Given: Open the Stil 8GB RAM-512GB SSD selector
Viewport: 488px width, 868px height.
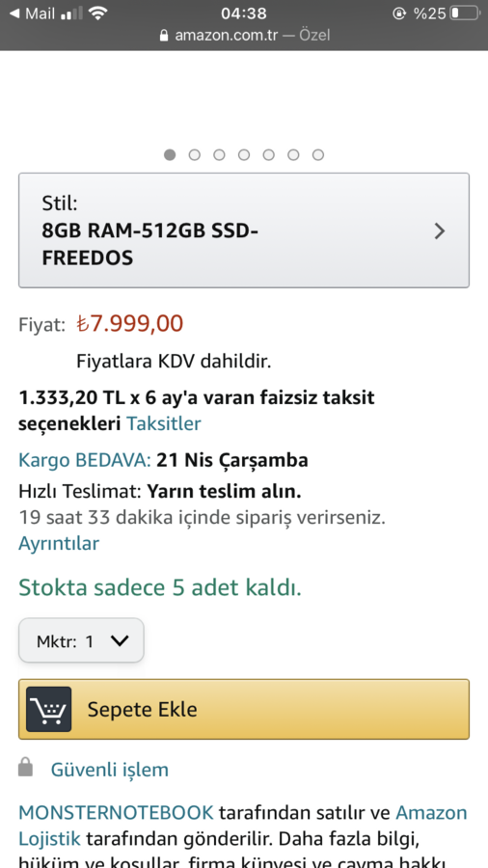Looking at the screenshot, I should tap(244, 231).
